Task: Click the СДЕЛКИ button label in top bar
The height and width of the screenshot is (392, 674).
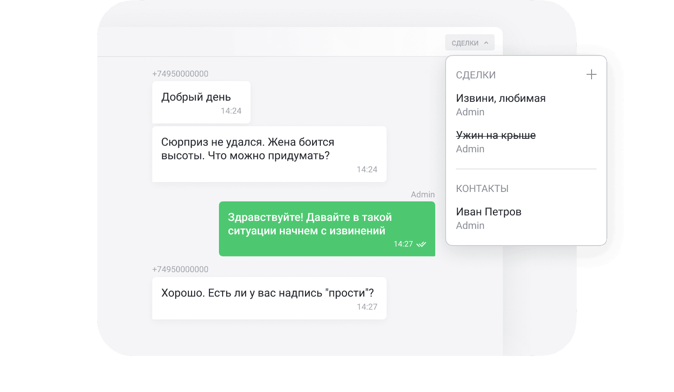Action: click(x=465, y=43)
